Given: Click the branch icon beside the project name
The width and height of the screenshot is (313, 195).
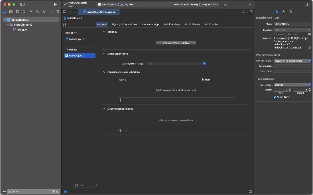Looking at the screenshot, I should coord(65,4).
